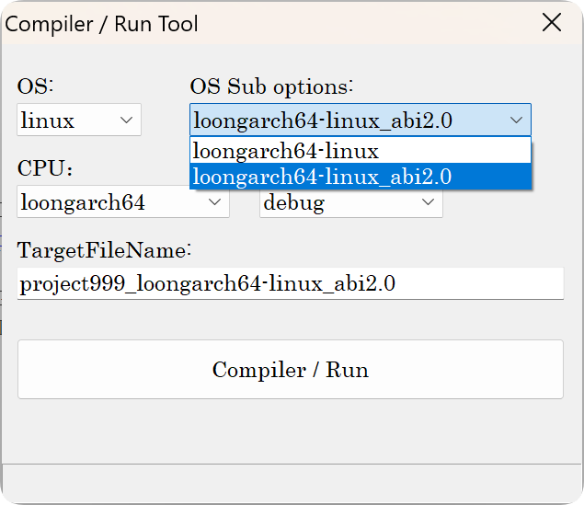Click the chevron arrow of the OS dropdown
The height and width of the screenshot is (505, 584).
click(126, 121)
